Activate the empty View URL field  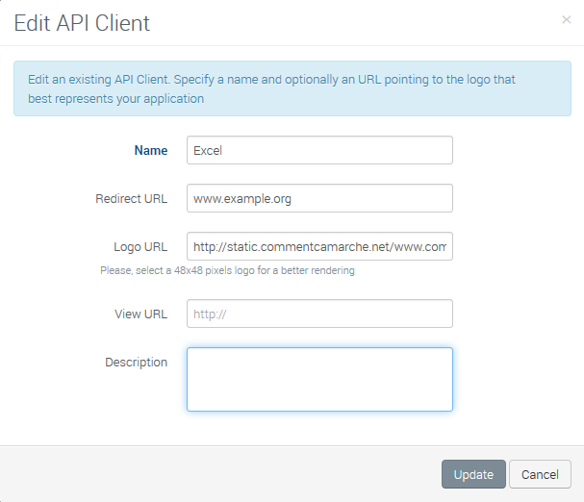coord(319,314)
